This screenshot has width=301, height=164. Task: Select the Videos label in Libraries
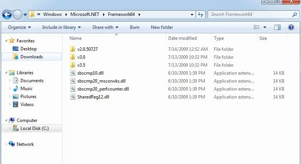27,104
